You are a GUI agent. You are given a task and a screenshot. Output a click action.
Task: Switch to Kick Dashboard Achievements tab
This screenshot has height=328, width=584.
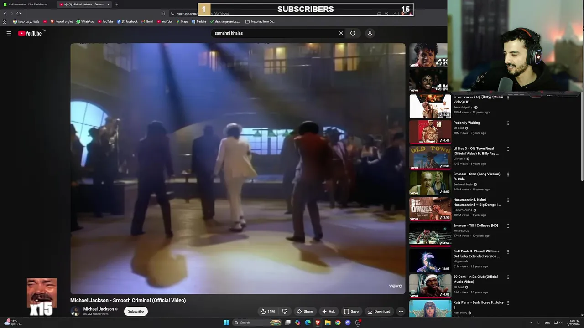pyautogui.click(x=27, y=5)
